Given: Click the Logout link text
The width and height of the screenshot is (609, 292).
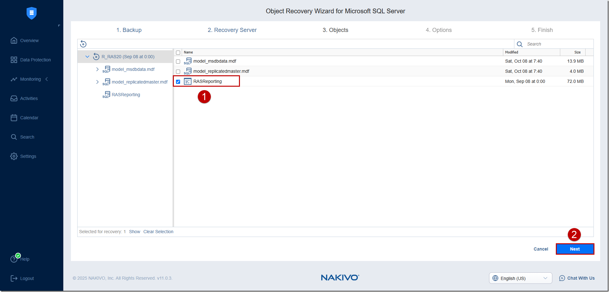Looking at the screenshot, I should coord(27,278).
